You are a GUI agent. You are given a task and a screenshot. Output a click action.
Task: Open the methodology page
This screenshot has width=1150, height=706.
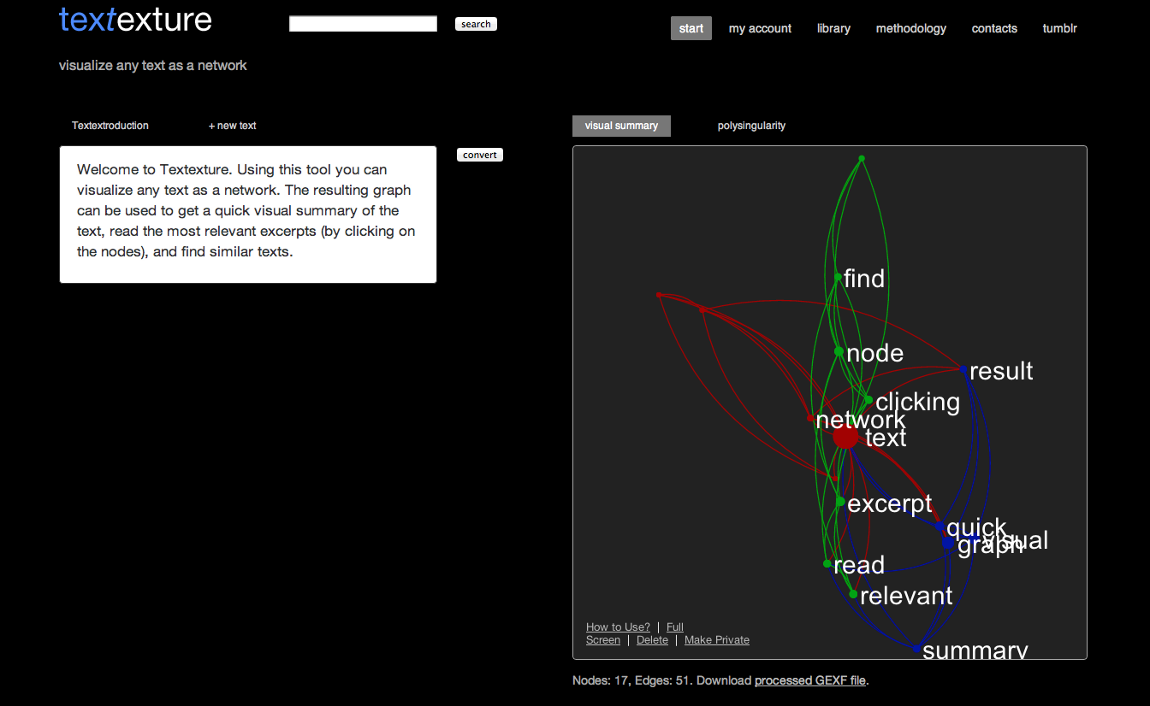point(911,28)
